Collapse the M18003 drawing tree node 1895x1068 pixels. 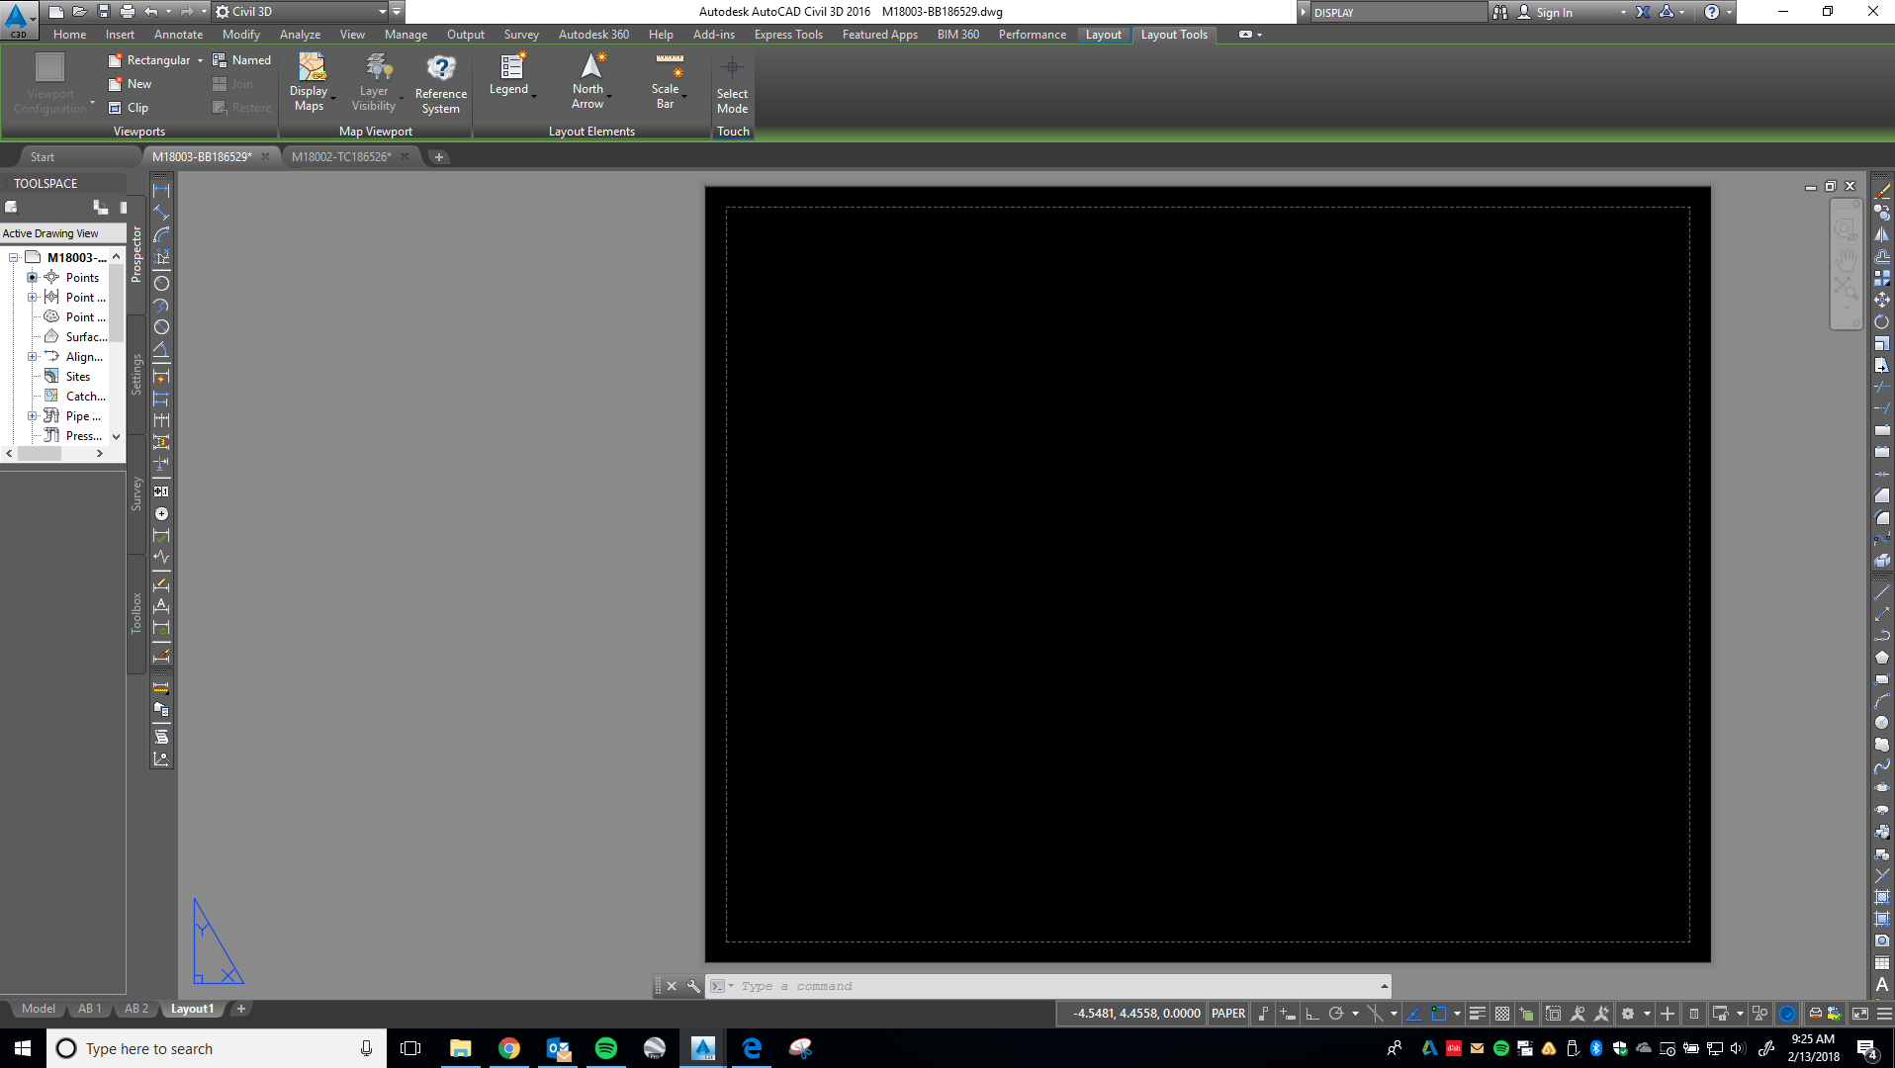(x=14, y=258)
